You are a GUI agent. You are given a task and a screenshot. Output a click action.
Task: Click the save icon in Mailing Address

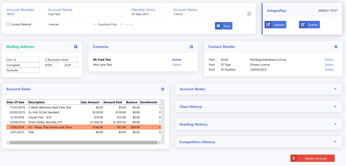(x=76, y=47)
